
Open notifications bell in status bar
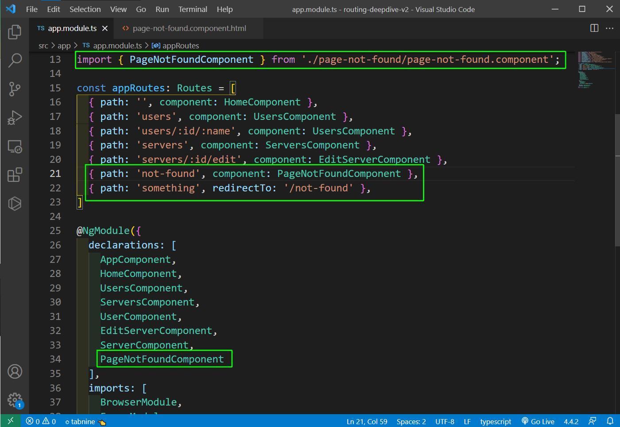point(610,421)
